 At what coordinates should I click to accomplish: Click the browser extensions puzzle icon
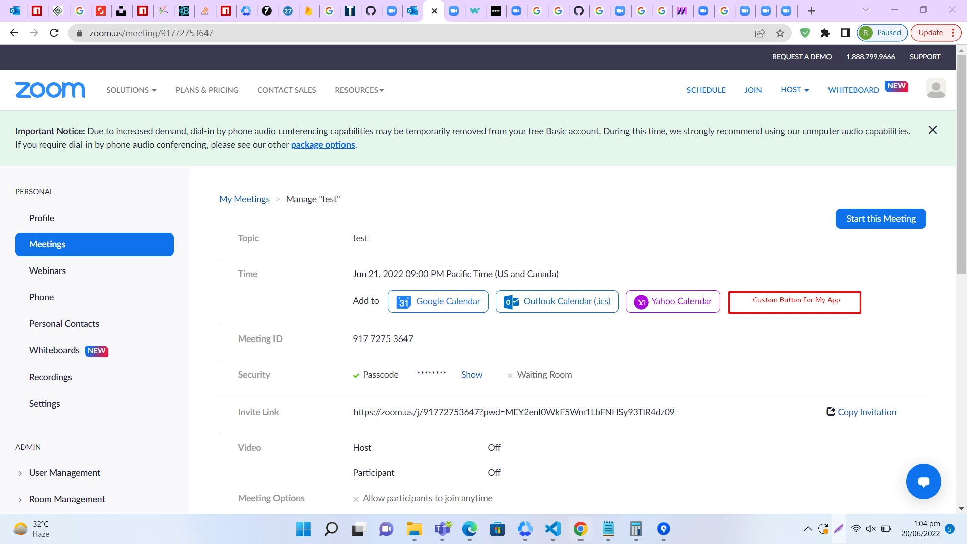(x=825, y=33)
